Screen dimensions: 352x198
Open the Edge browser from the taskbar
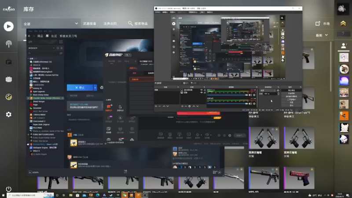click(98, 195)
